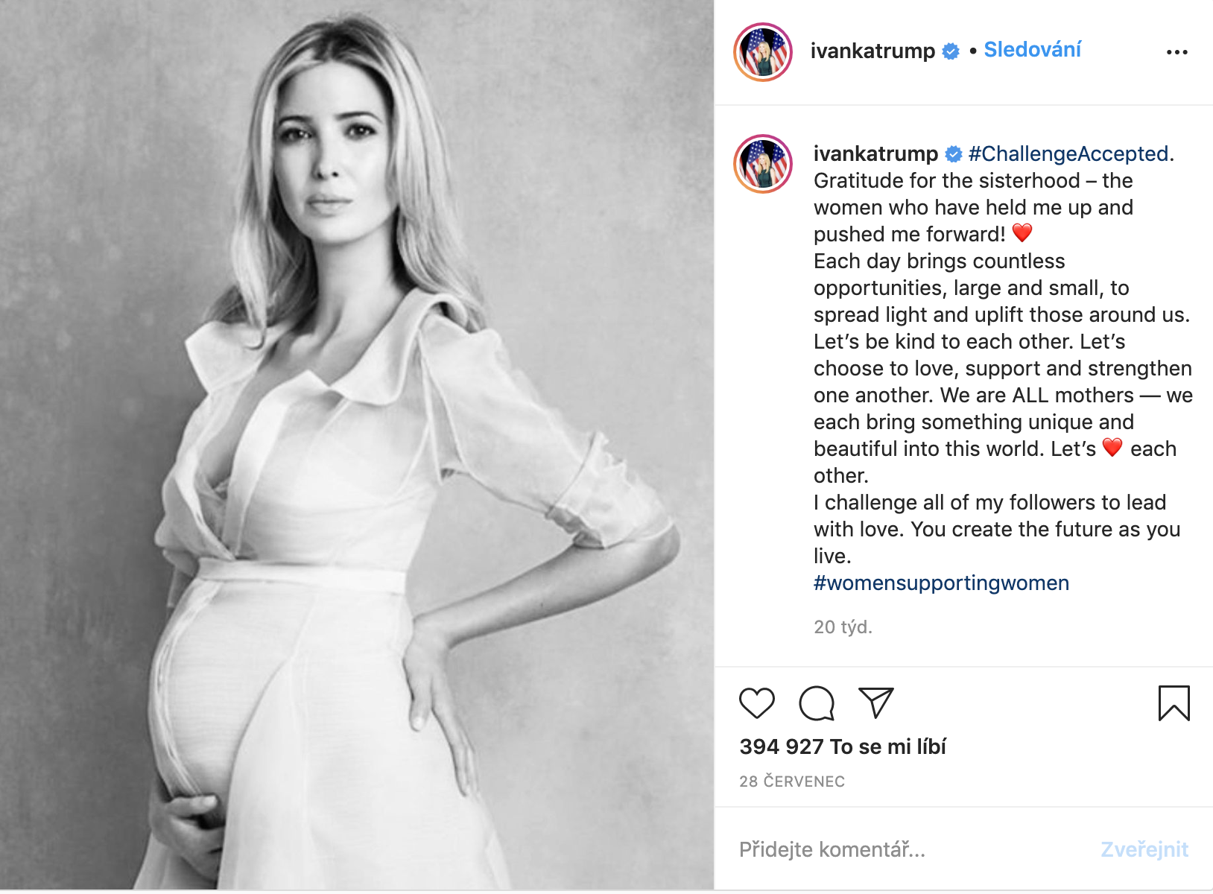Share post using the paper plane icon

pyautogui.click(x=875, y=703)
